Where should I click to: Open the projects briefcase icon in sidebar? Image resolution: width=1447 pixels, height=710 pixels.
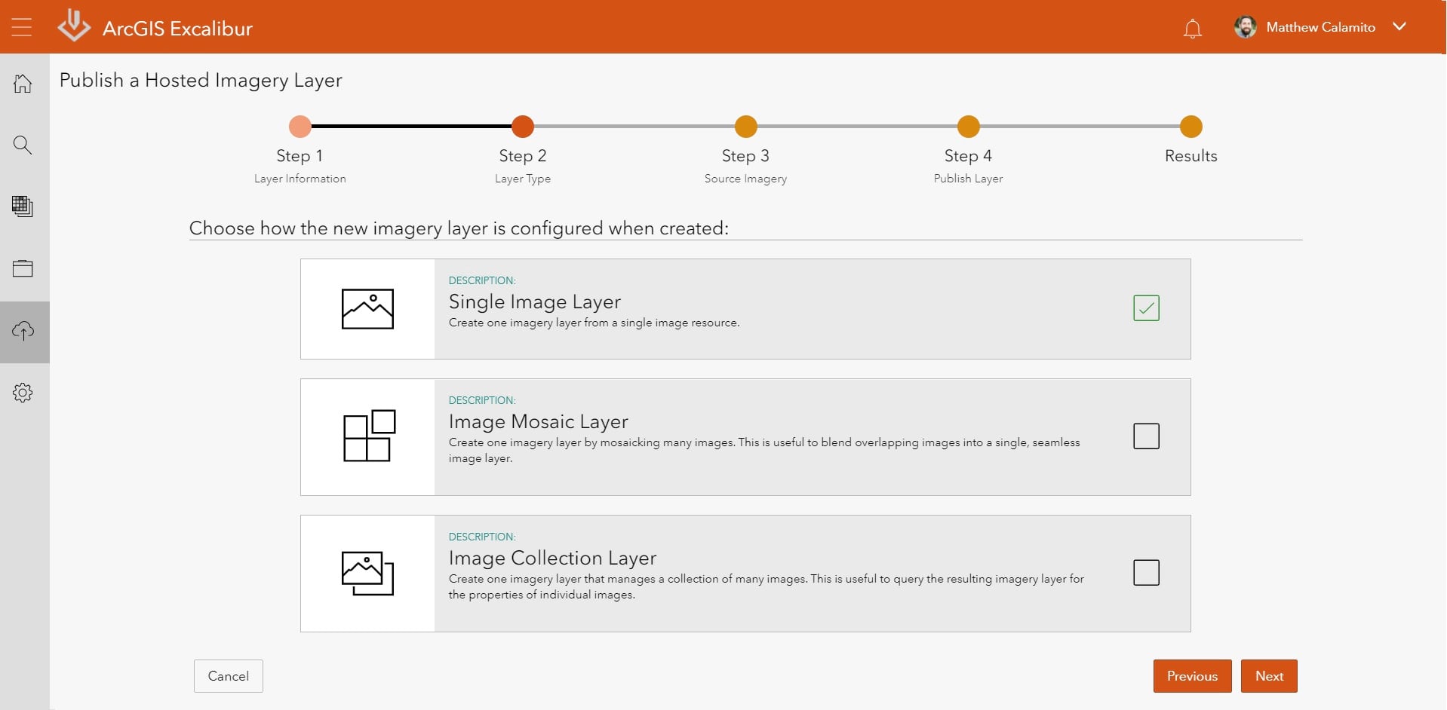(23, 268)
